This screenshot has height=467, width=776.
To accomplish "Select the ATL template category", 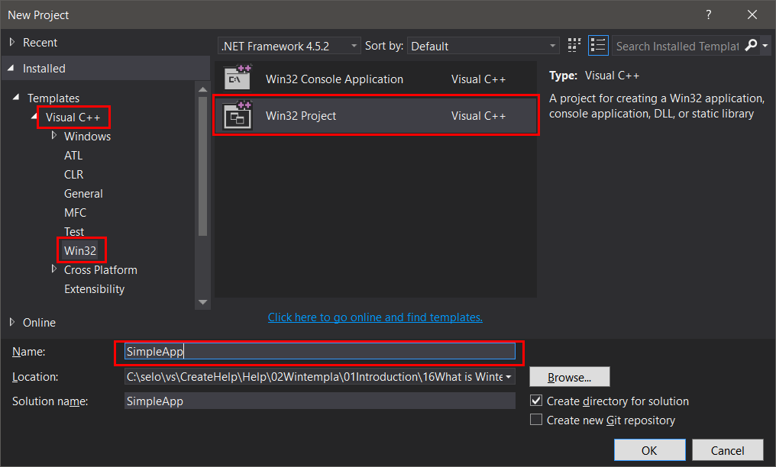I will 73,155.
